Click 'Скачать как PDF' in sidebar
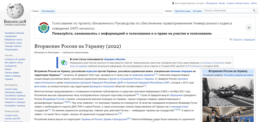Image resolution: width=259 pixels, height=122 pixels. [x=13, y=118]
